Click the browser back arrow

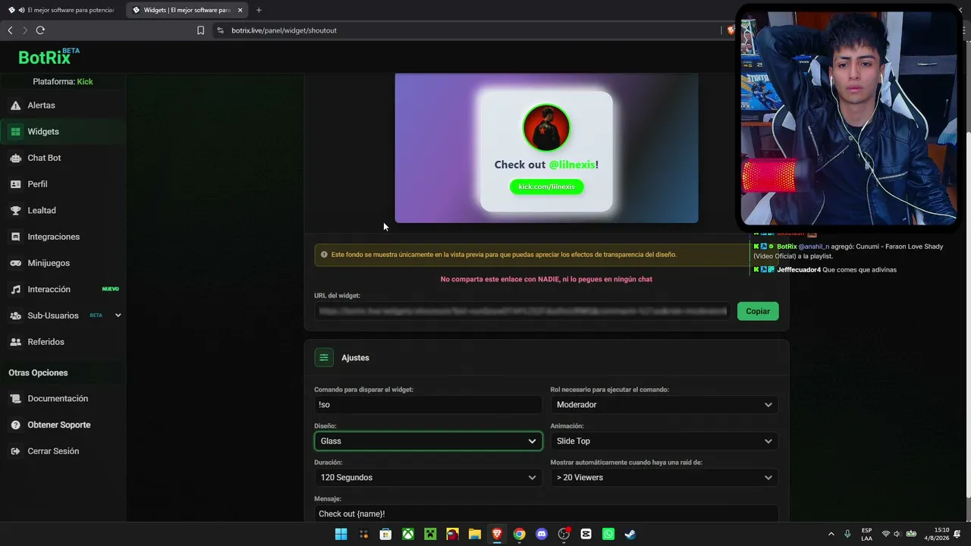10,30
